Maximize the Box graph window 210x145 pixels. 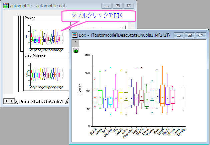click(190, 35)
